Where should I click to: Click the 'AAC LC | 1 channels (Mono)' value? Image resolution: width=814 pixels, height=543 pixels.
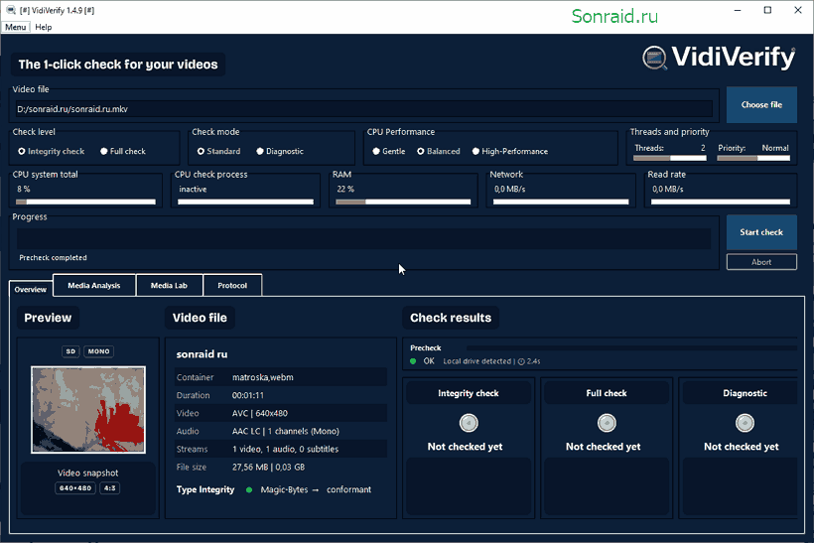[x=286, y=431]
